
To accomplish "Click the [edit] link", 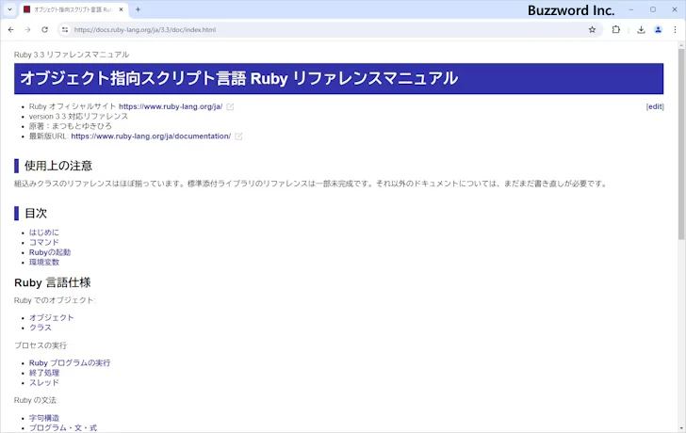I will pyautogui.click(x=655, y=106).
